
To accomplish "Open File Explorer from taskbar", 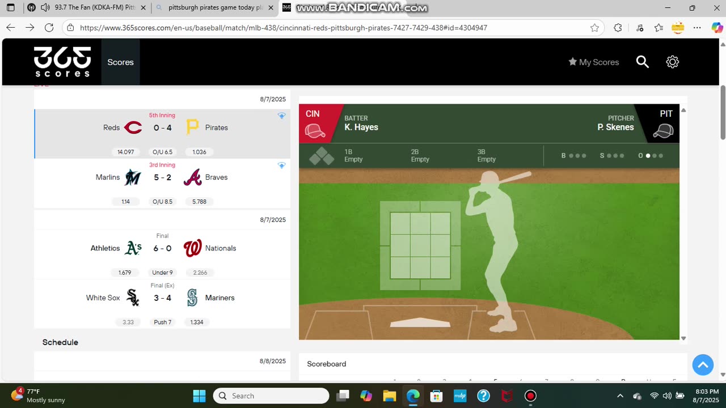I will [x=389, y=396].
